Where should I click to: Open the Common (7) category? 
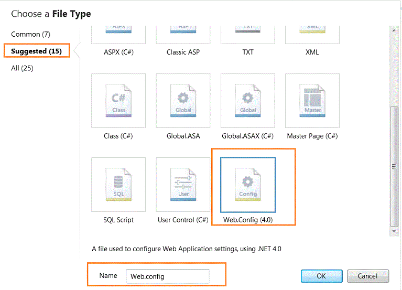click(30, 34)
